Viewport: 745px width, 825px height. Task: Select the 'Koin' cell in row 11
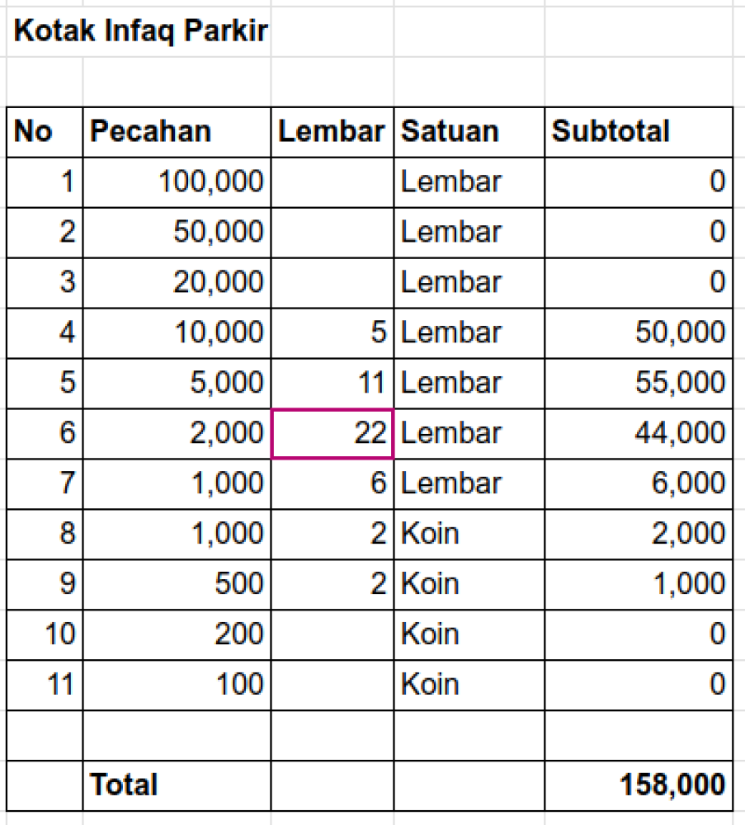tap(469, 684)
